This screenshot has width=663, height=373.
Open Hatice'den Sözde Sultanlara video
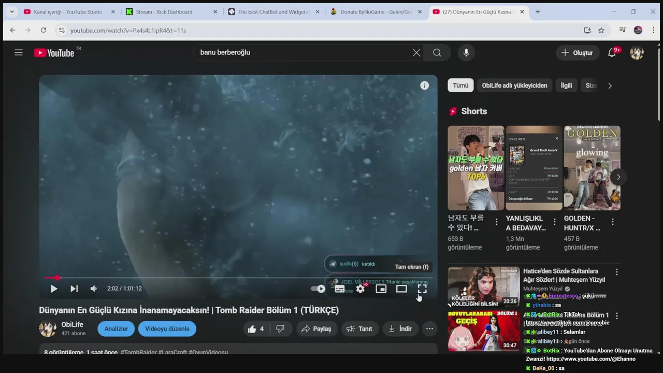pos(564,276)
